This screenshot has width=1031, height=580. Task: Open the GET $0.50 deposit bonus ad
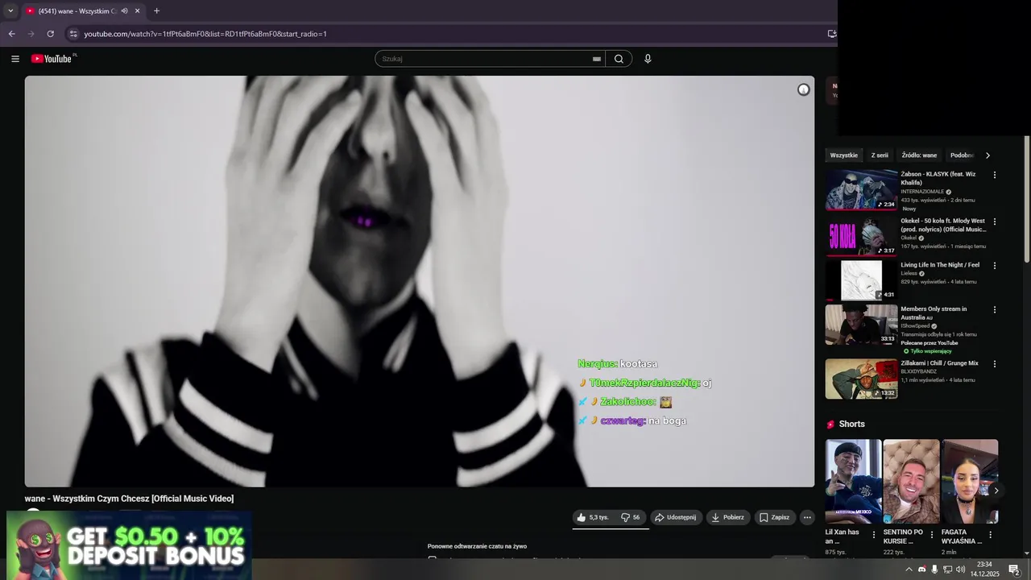click(129, 545)
